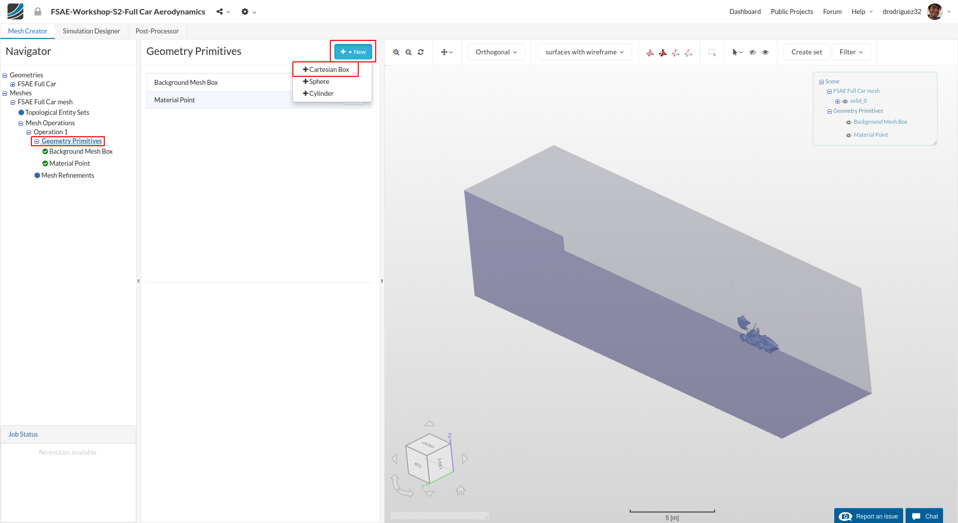Collapse FSAE Full Car mesh in scene tree
Viewport: 958px width, 523px height.
pyautogui.click(x=829, y=91)
